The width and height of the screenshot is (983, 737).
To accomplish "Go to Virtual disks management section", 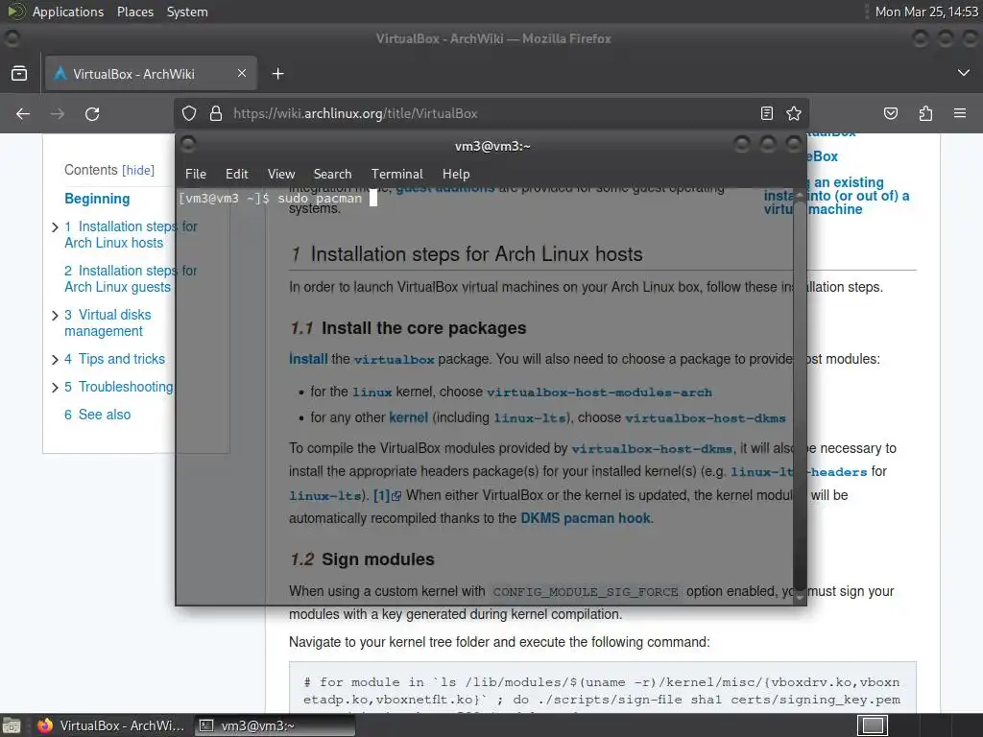I will click(x=108, y=322).
